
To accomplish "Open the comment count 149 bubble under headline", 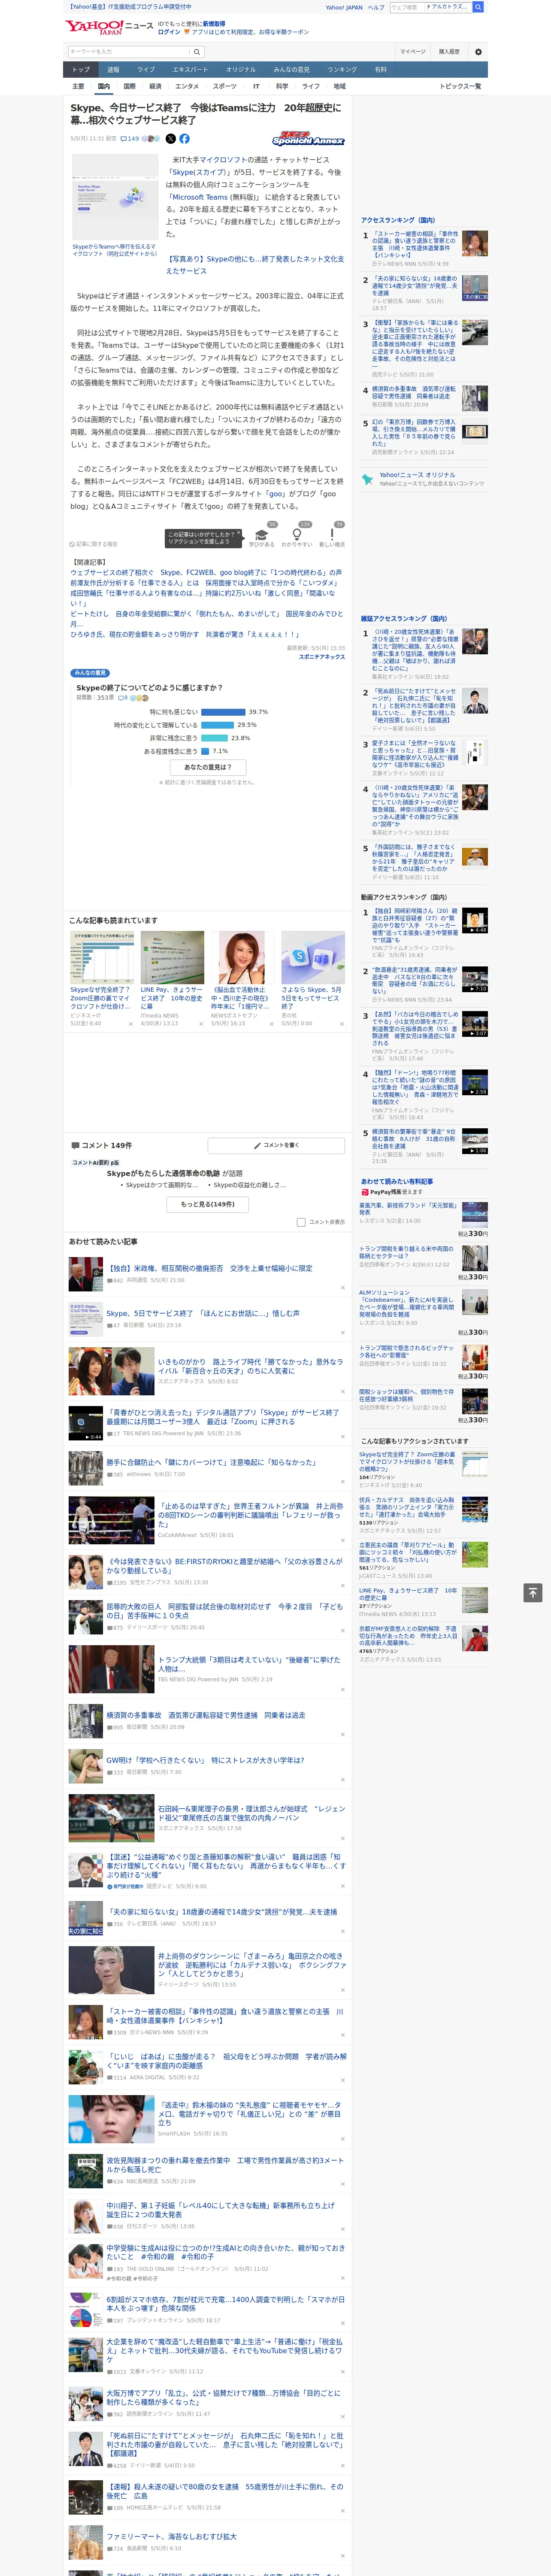I will (131, 139).
